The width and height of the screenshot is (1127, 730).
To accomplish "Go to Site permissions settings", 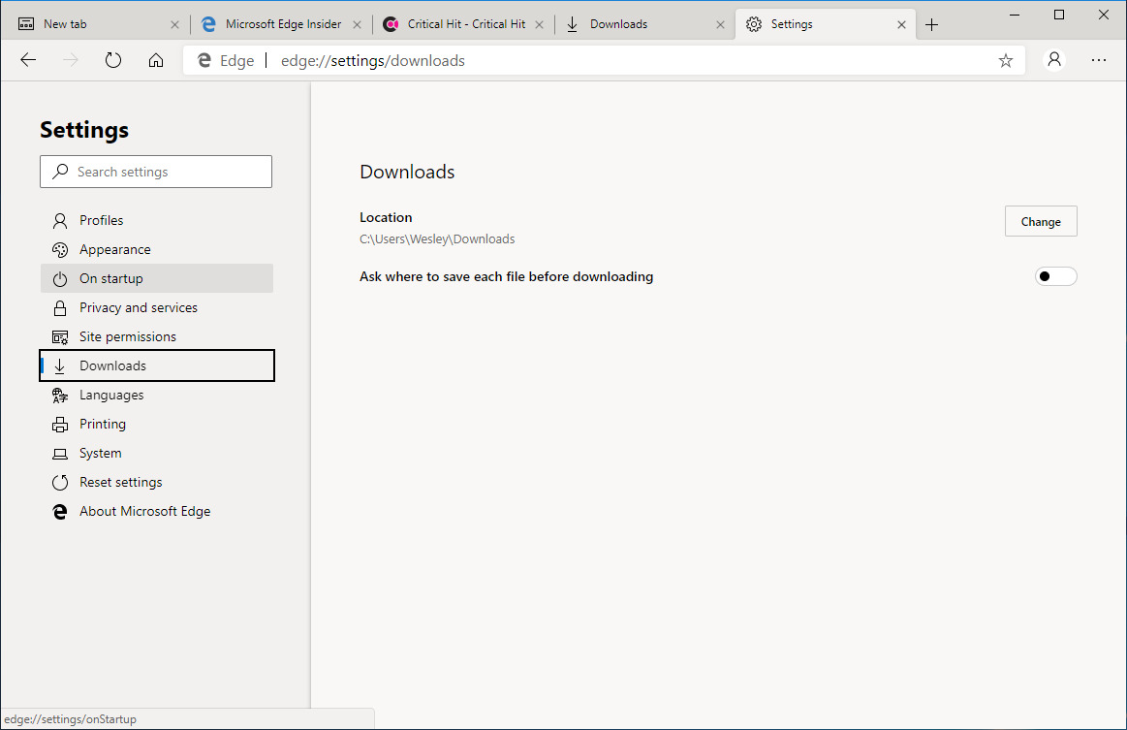I will 128,336.
